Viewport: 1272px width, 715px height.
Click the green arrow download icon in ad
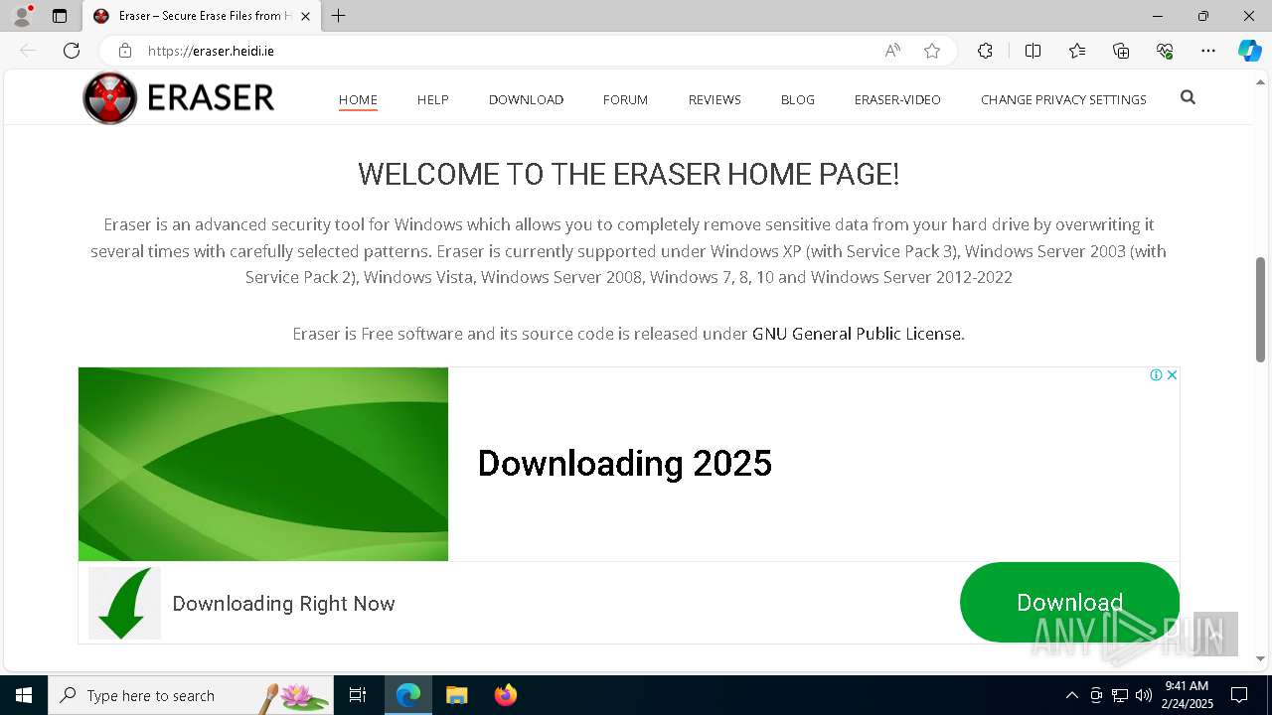tap(124, 604)
